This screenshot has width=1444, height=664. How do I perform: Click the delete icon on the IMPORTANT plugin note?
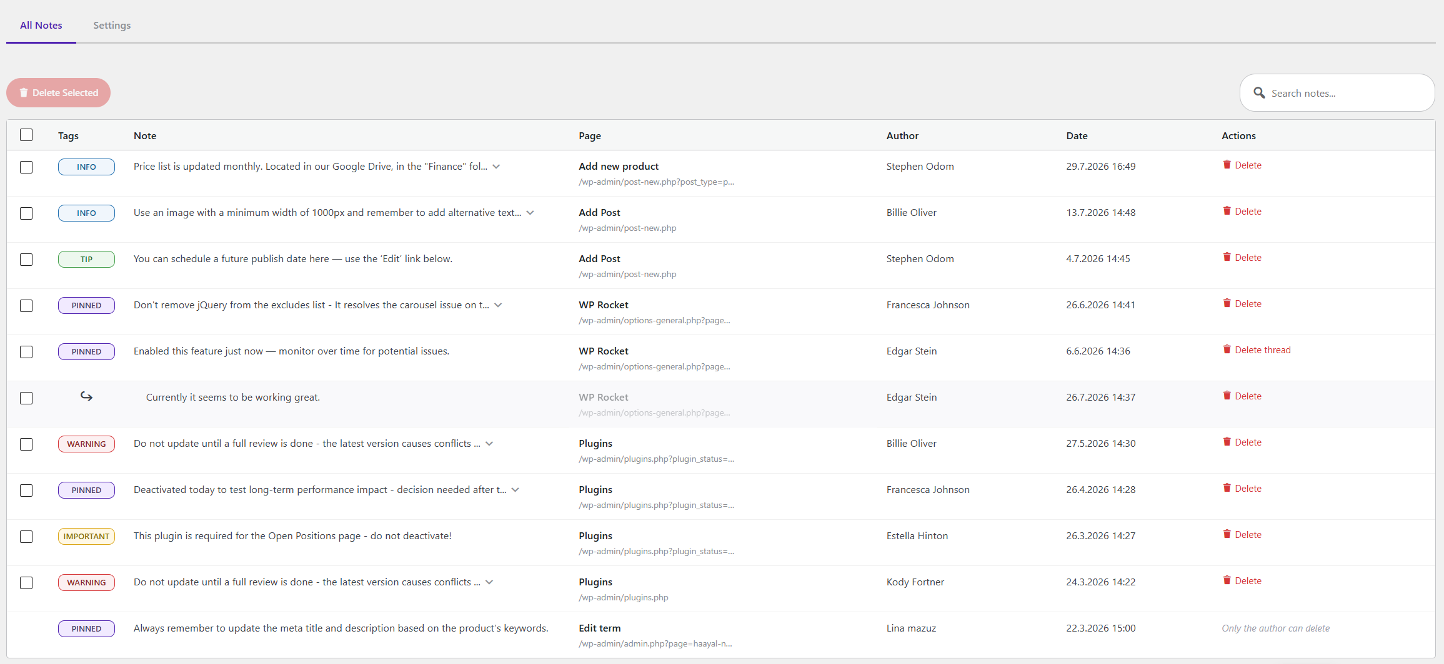[1226, 534]
